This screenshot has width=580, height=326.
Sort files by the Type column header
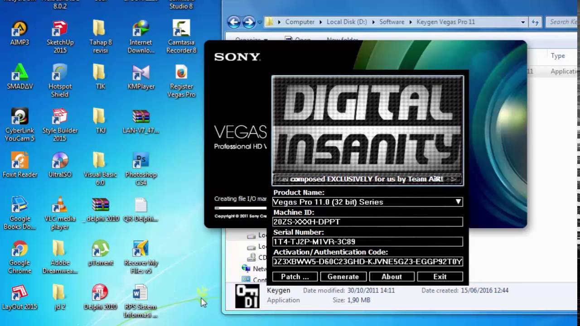click(x=558, y=56)
